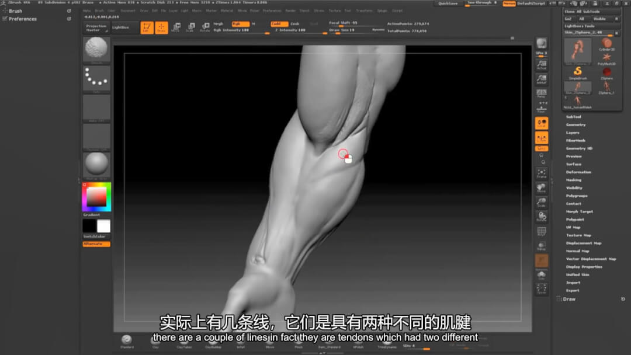Choose the red ZSphere tool
The height and width of the screenshot is (355, 631).
coord(606,73)
